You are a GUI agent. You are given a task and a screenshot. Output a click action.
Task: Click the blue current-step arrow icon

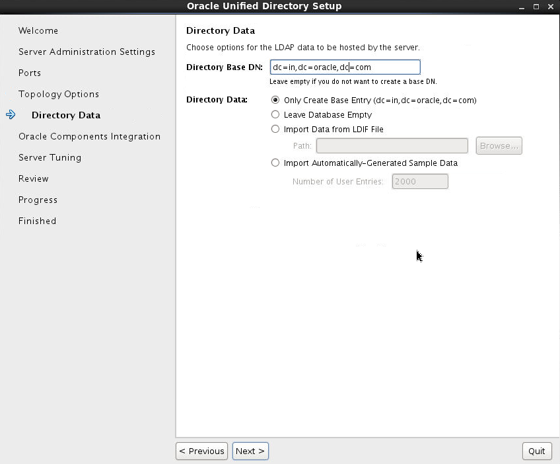[x=11, y=115]
